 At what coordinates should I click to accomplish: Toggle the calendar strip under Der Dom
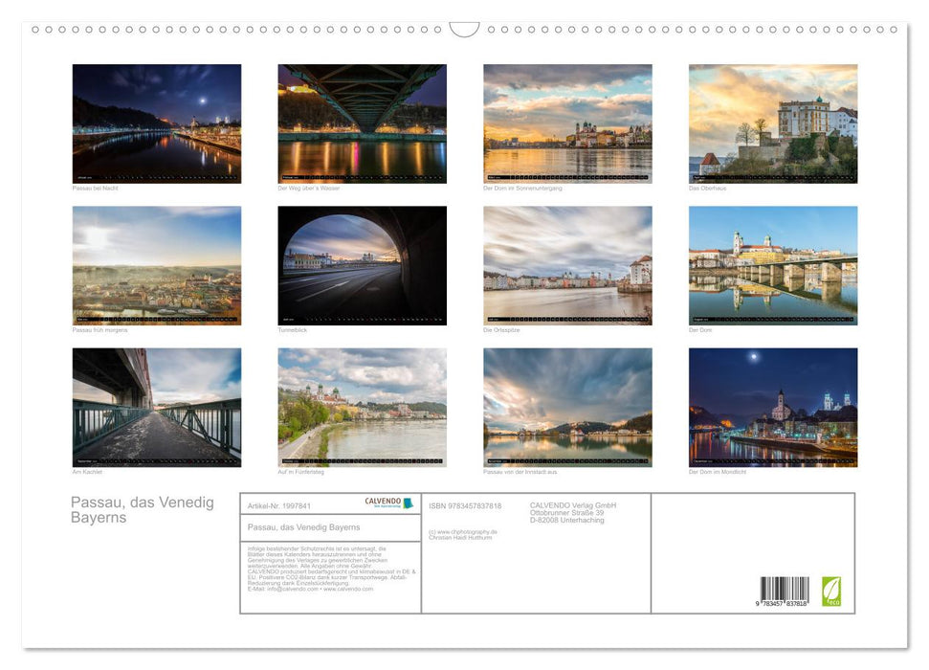coord(772,319)
